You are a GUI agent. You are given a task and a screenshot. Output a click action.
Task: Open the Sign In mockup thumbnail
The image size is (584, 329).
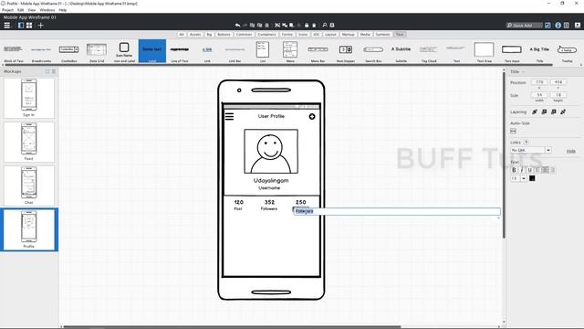28,98
